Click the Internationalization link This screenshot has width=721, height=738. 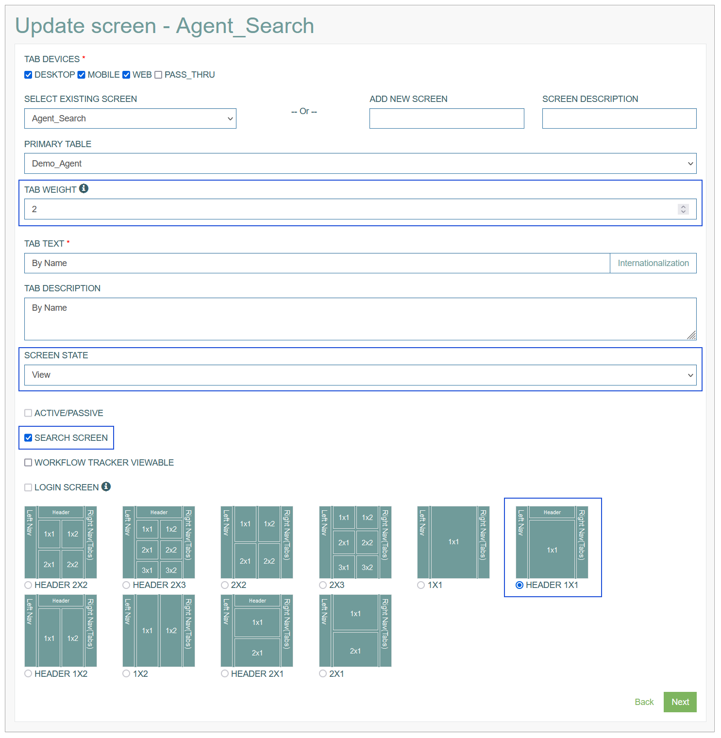point(653,263)
